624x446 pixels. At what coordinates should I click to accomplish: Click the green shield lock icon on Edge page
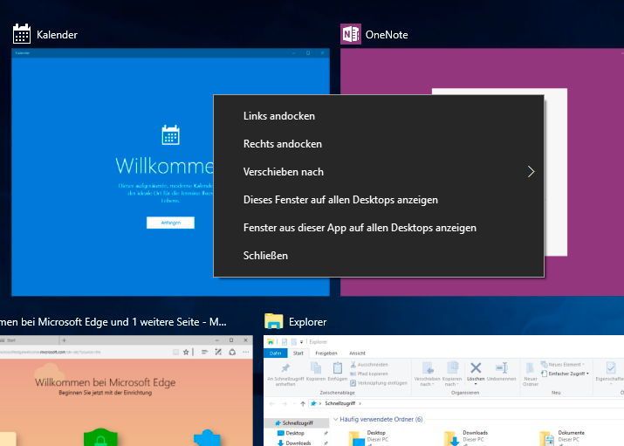100,437
